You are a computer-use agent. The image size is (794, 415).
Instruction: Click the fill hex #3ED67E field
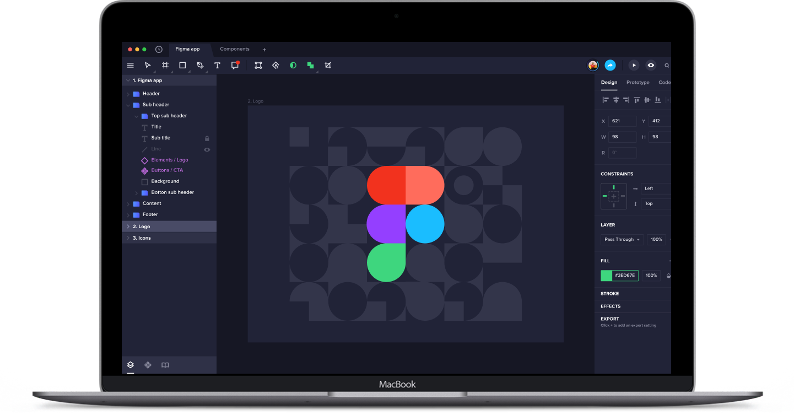click(x=625, y=276)
